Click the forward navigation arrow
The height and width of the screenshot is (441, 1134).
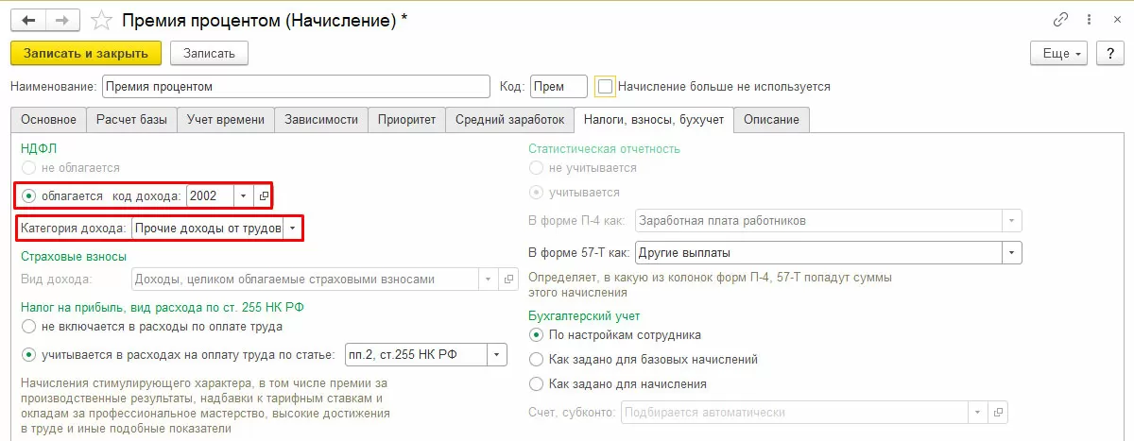[x=61, y=20]
